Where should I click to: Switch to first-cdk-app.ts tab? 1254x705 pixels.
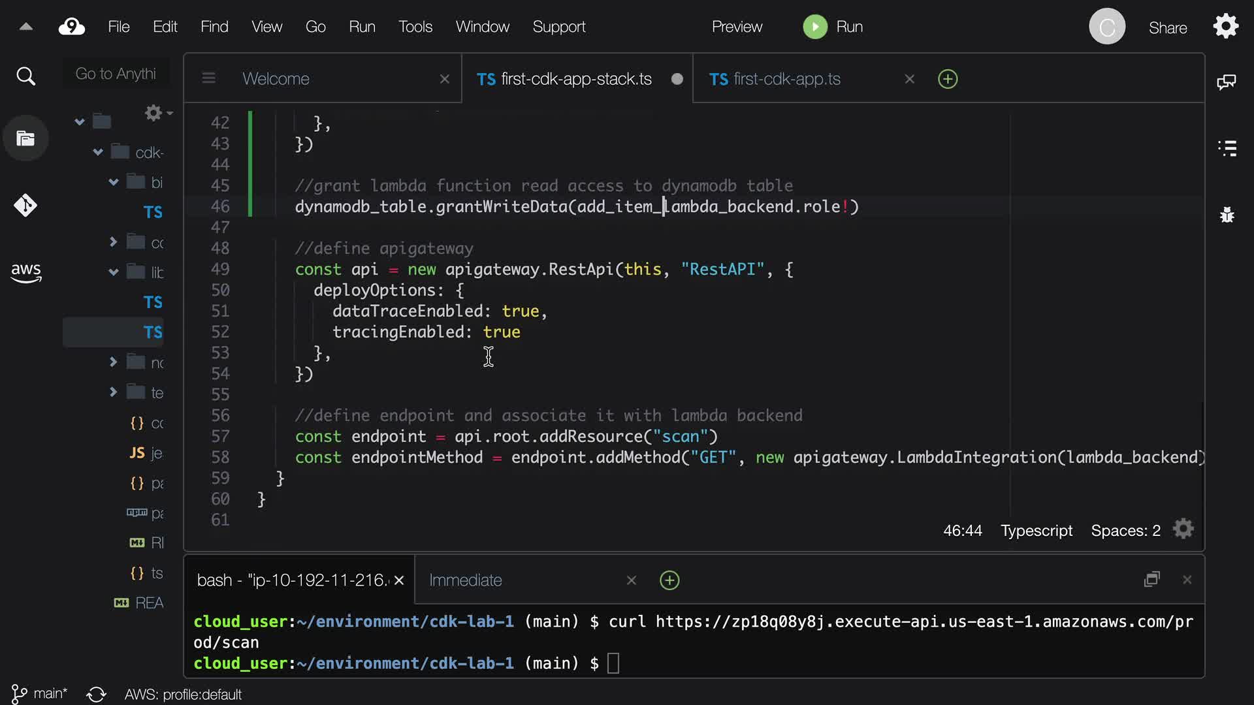pos(786,79)
